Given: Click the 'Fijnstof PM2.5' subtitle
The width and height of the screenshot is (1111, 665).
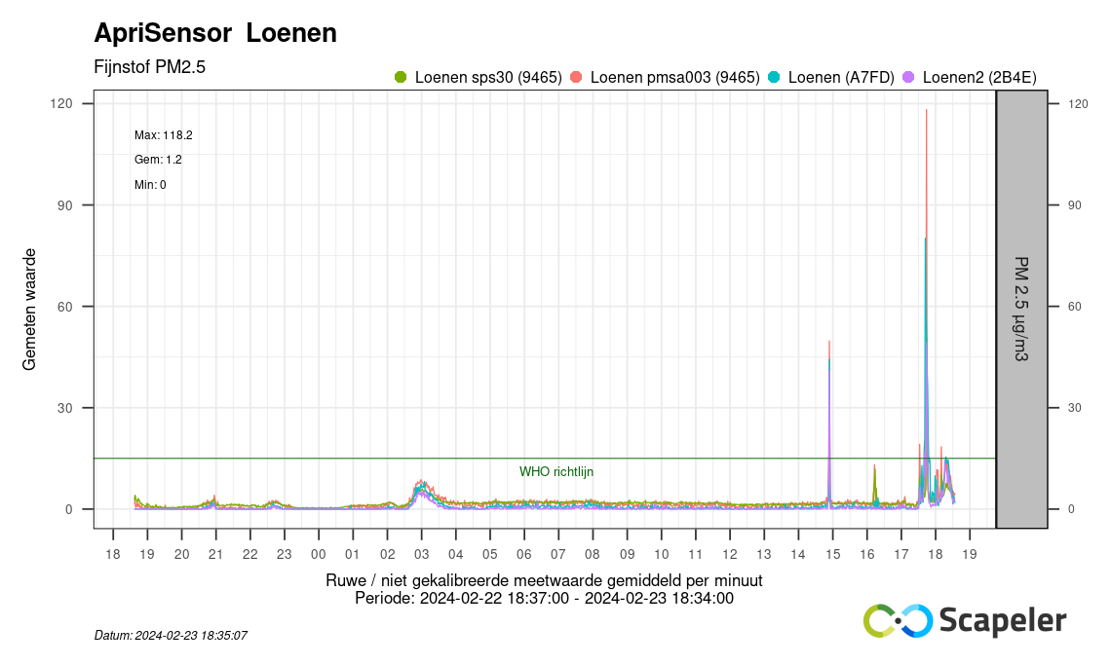Looking at the screenshot, I should 149,67.
